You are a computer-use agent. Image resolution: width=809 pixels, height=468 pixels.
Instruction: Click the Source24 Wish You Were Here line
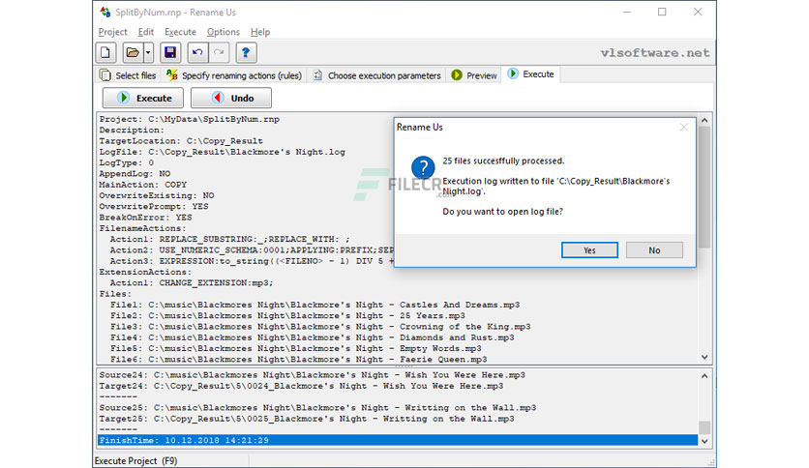313,375
